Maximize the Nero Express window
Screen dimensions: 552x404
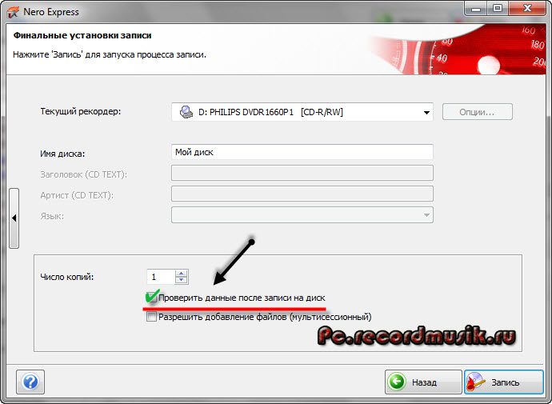(x=498, y=8)
